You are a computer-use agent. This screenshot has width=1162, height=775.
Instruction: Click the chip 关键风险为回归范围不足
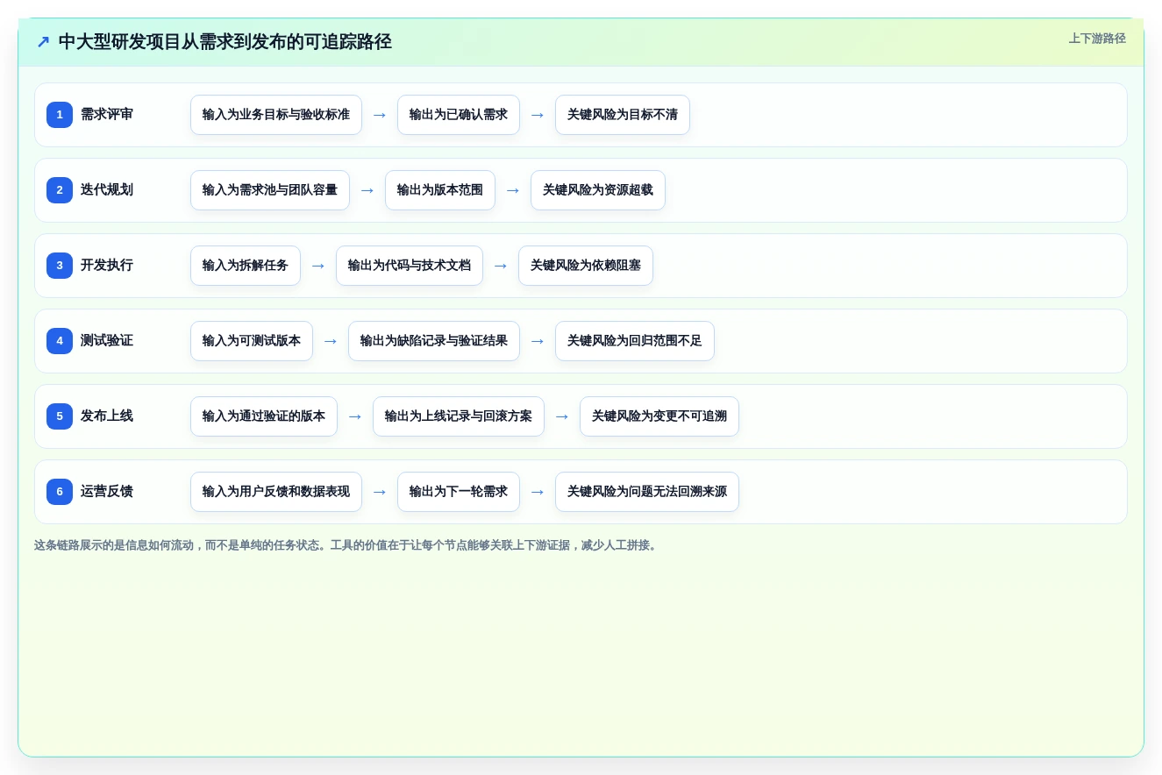pos(635,341)
